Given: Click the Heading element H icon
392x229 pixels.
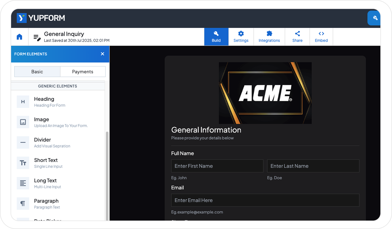Looking at the screenshot, I should coord(23,102).
